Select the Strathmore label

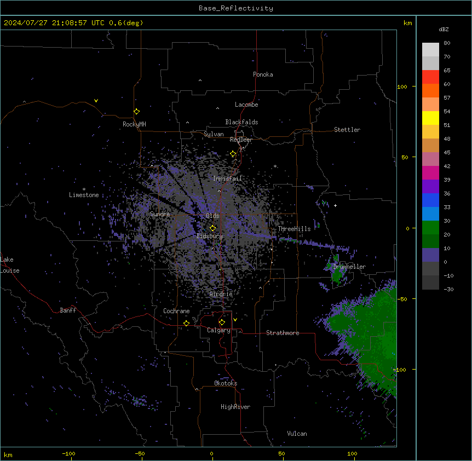(283, 333)
